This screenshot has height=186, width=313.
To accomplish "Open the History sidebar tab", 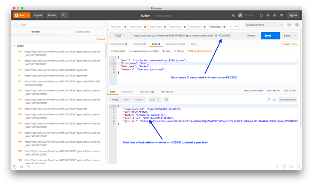I will click(35, 32).
